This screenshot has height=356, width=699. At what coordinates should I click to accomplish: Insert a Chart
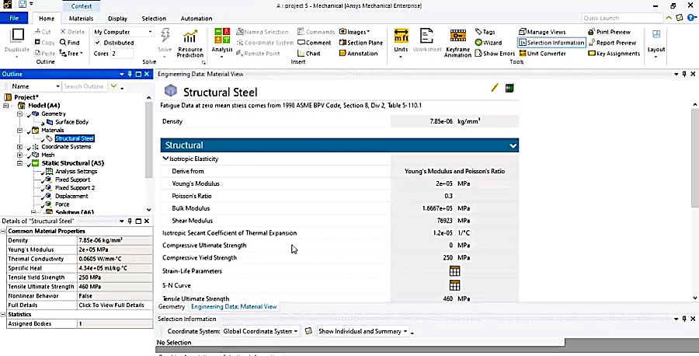[308, 54]
